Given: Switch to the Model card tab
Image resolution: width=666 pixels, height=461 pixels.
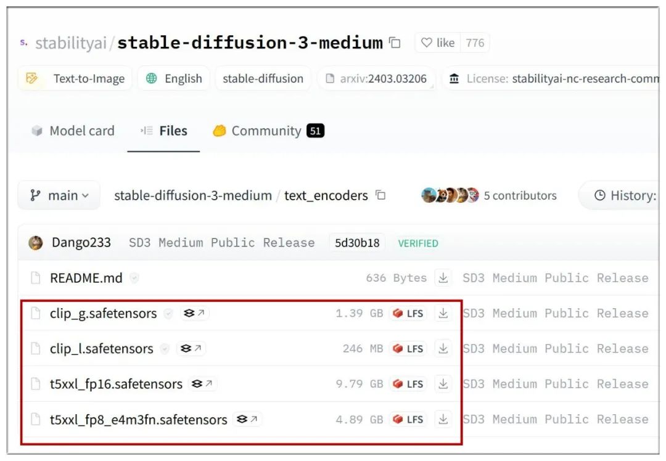Looking at the screenshot, I should [x=73, y=131].
